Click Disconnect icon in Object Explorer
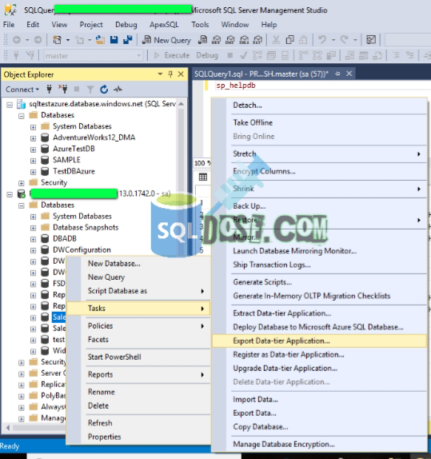 pos(63,89)
